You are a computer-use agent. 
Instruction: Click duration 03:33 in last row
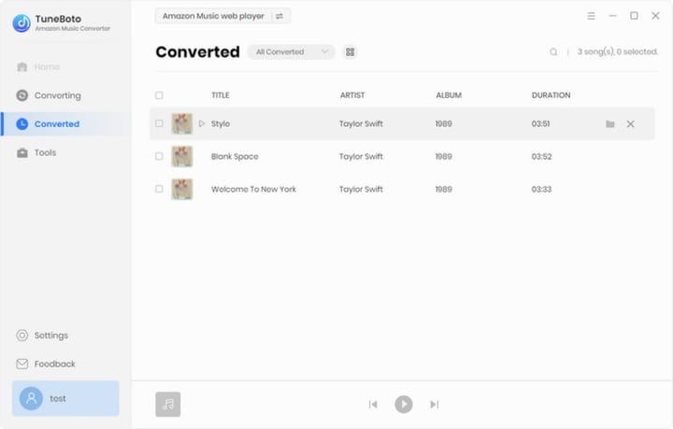point(541,189)
